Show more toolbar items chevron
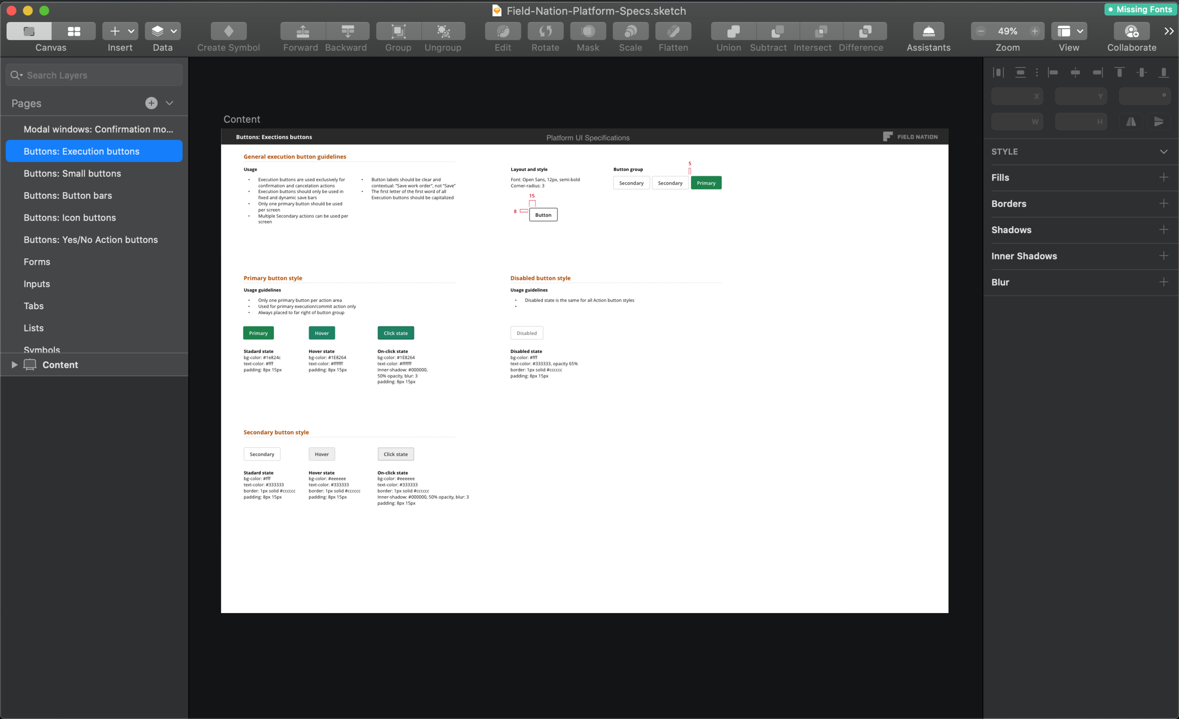This screenshot has width=1179, height=719. (1169, 31)
